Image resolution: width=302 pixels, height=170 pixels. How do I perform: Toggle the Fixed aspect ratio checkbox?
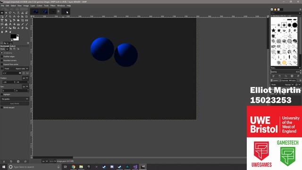pyautogui.click(x=2, y=68)
